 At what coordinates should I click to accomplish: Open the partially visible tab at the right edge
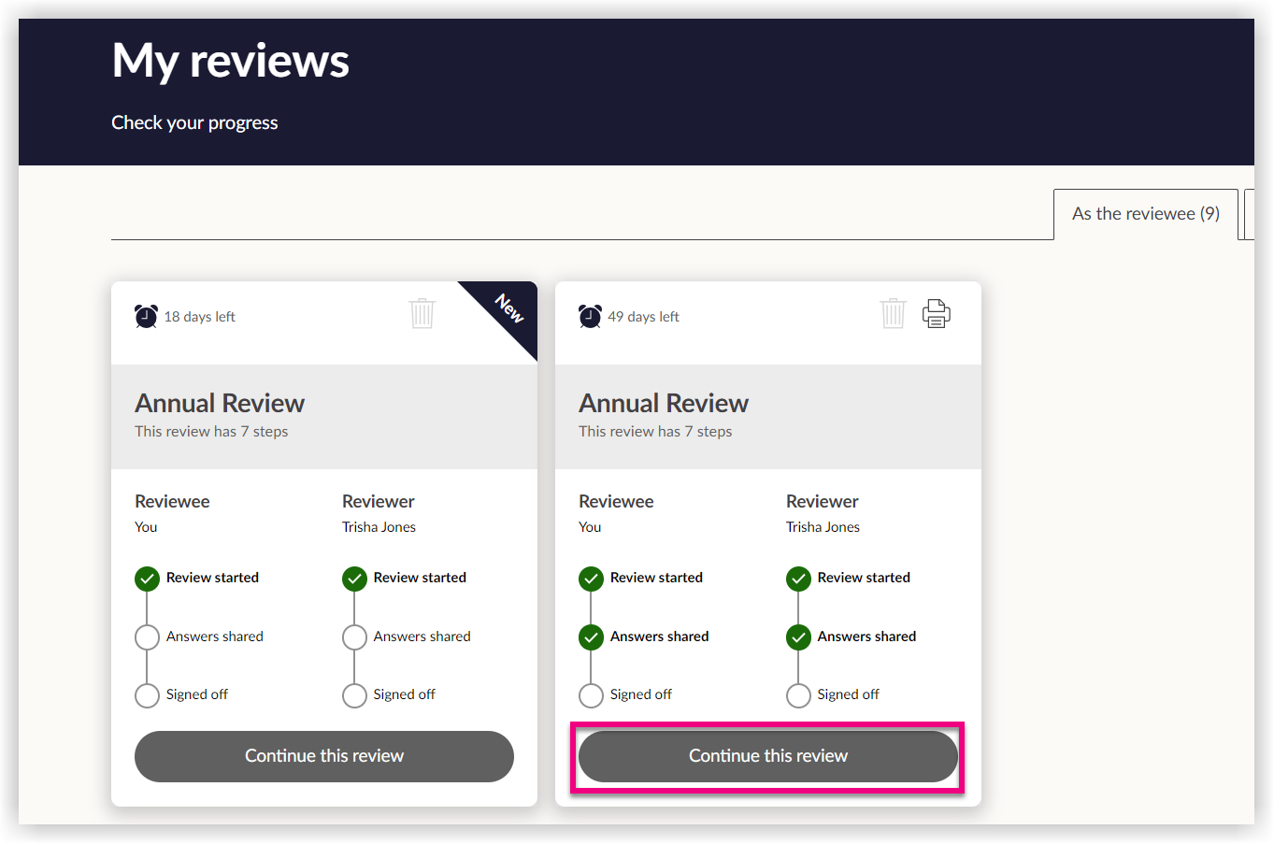1253,213
